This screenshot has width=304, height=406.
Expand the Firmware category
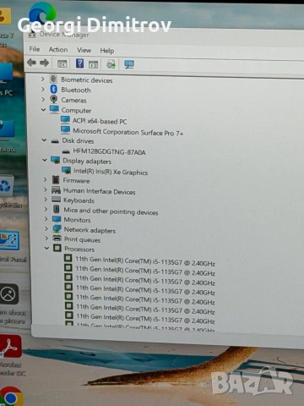pos(45,179)
